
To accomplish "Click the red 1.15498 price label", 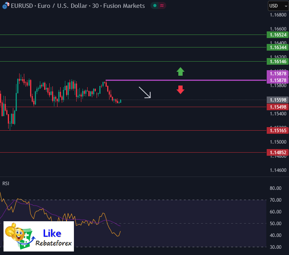I will tap(277, 107).
